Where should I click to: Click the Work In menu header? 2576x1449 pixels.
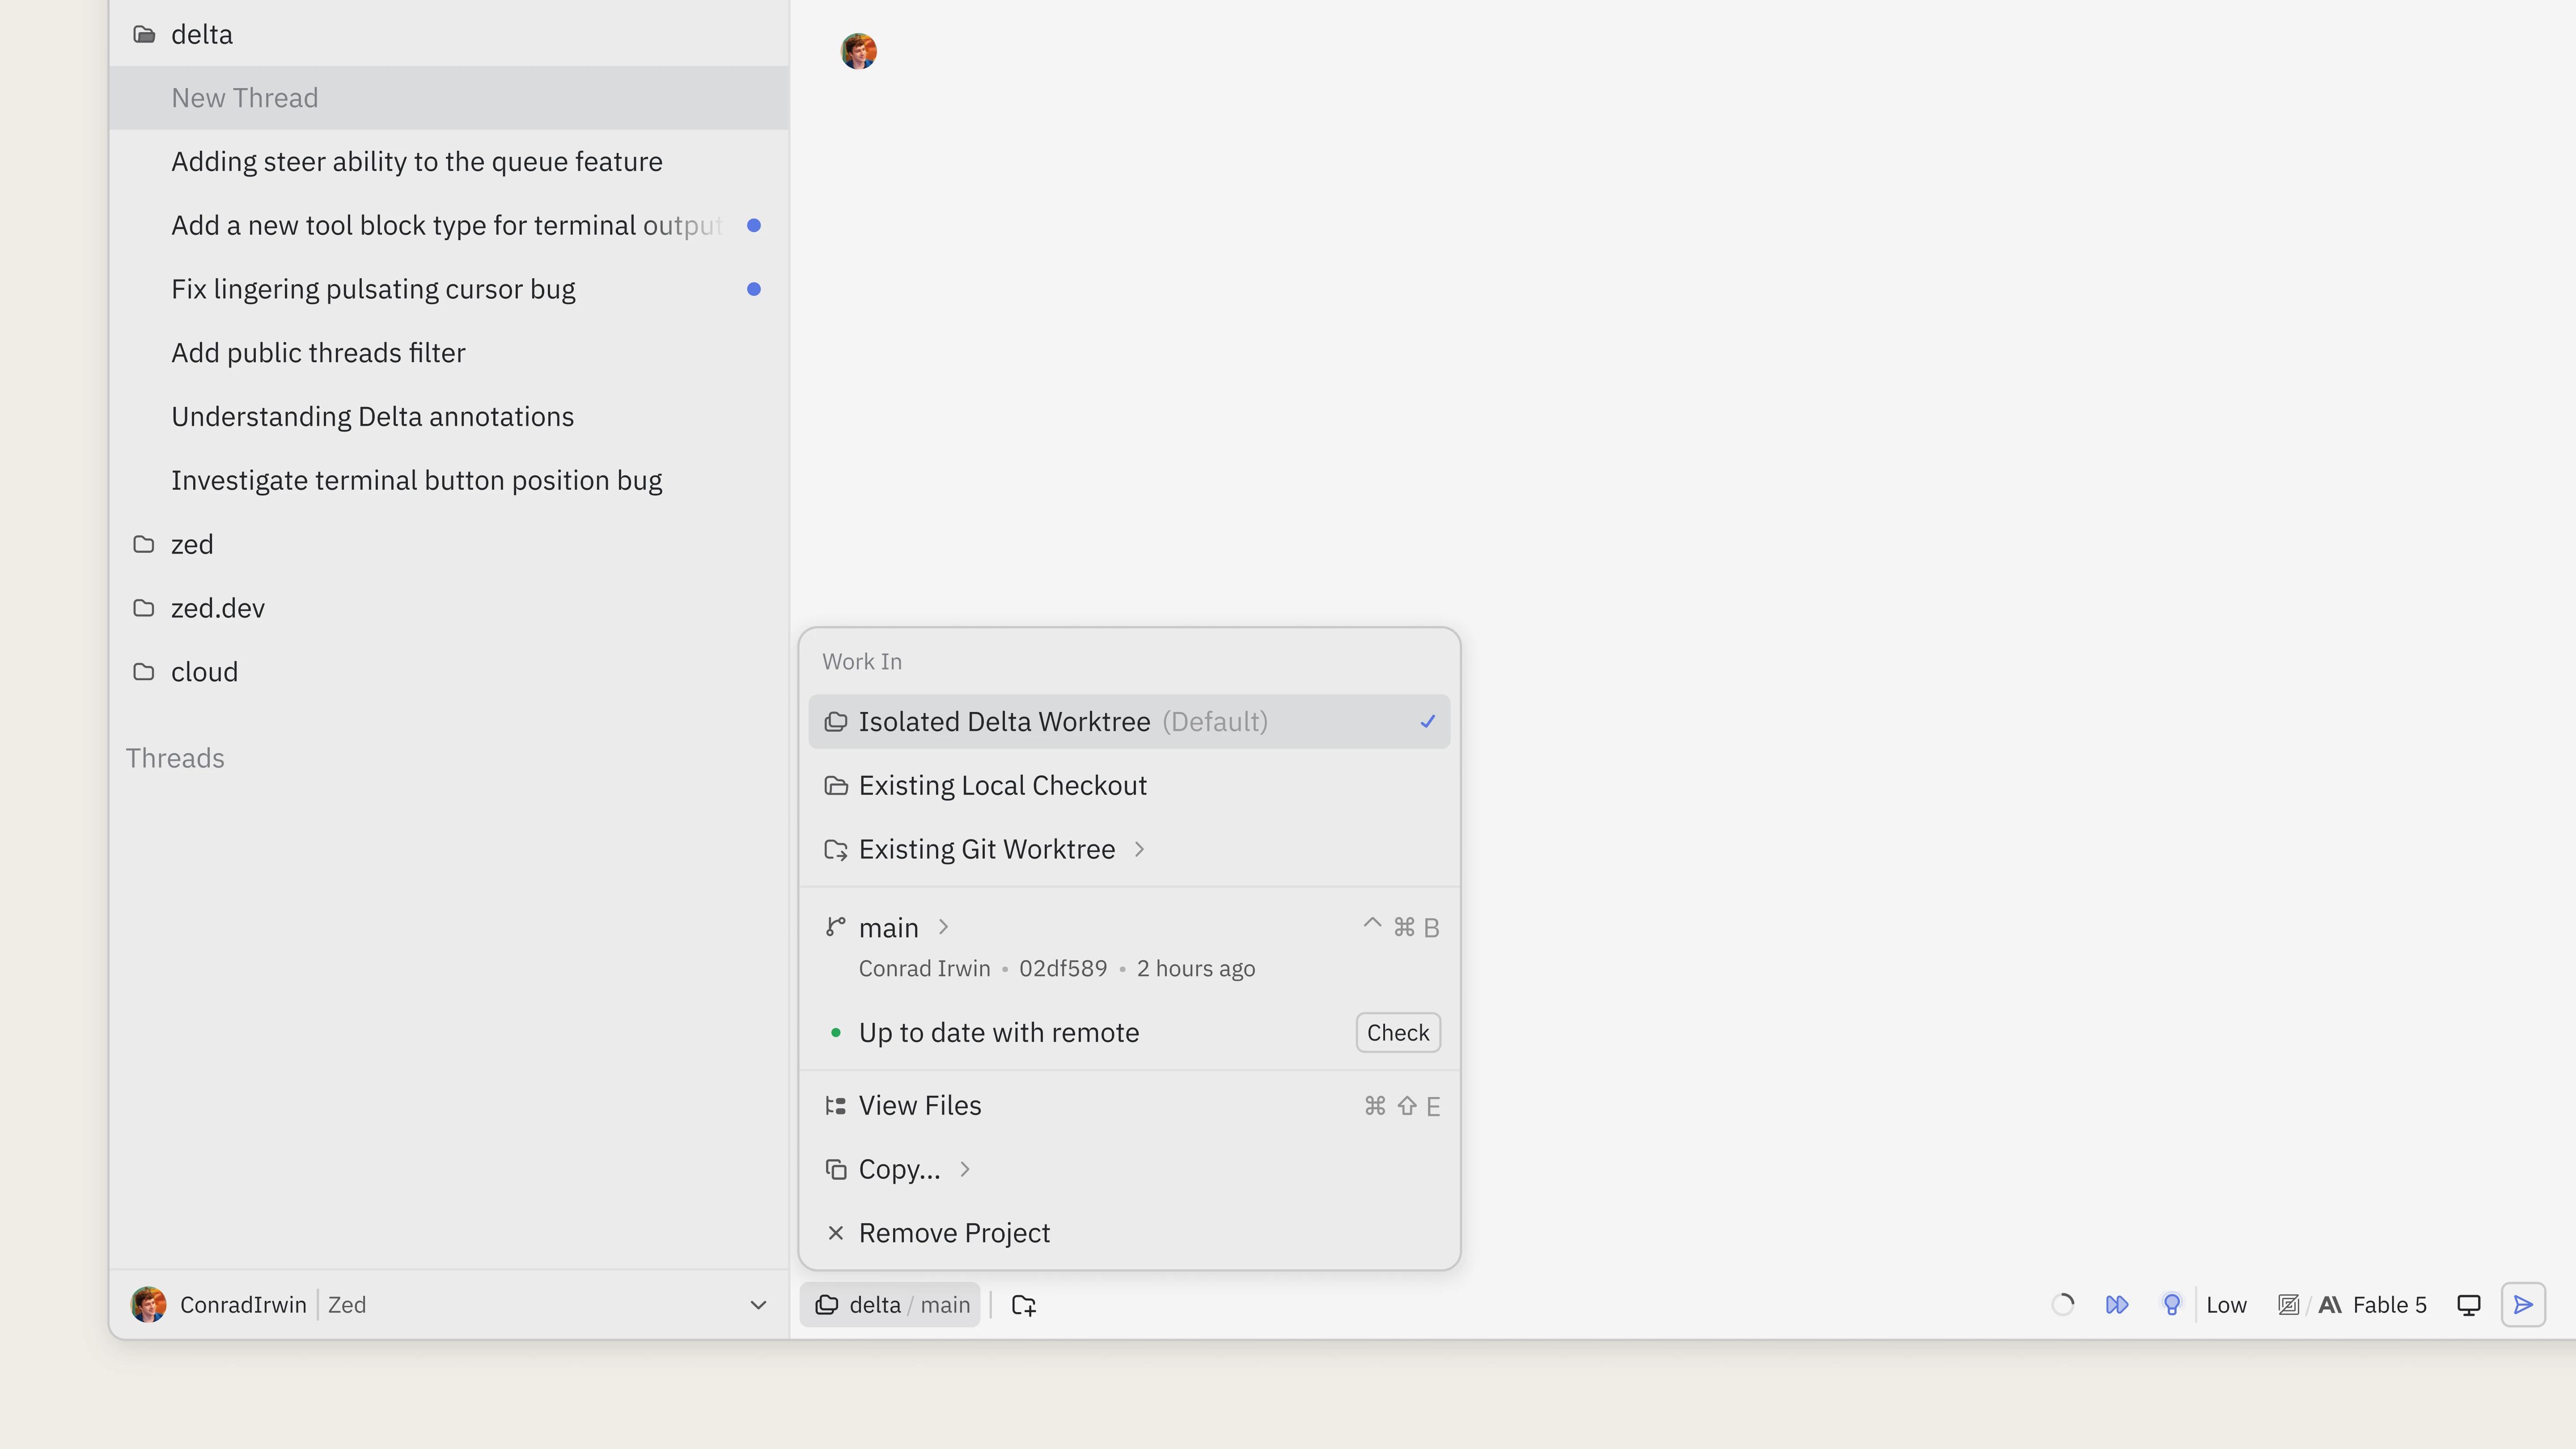tap(862, 662)
